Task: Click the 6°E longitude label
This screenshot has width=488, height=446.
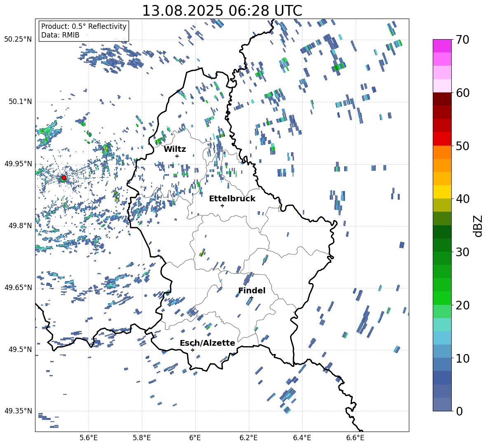Action: [x=195, y=438]
